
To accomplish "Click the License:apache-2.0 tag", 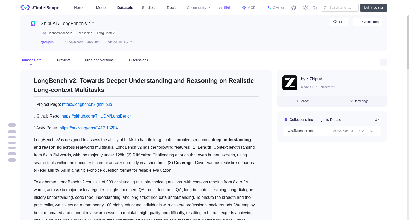I will pyautogui.click(x=59, y=33).
